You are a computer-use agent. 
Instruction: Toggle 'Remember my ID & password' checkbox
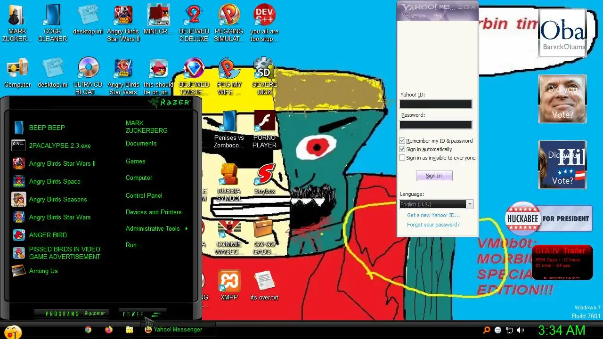402,141
